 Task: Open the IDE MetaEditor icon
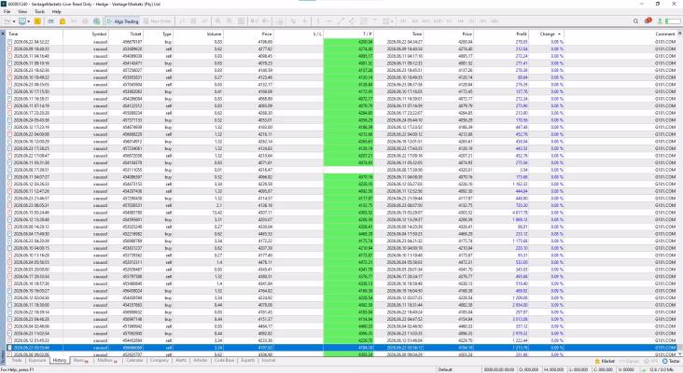(x=51, y=21)
